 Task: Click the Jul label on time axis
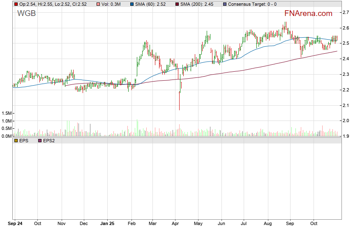click(244, 224)
